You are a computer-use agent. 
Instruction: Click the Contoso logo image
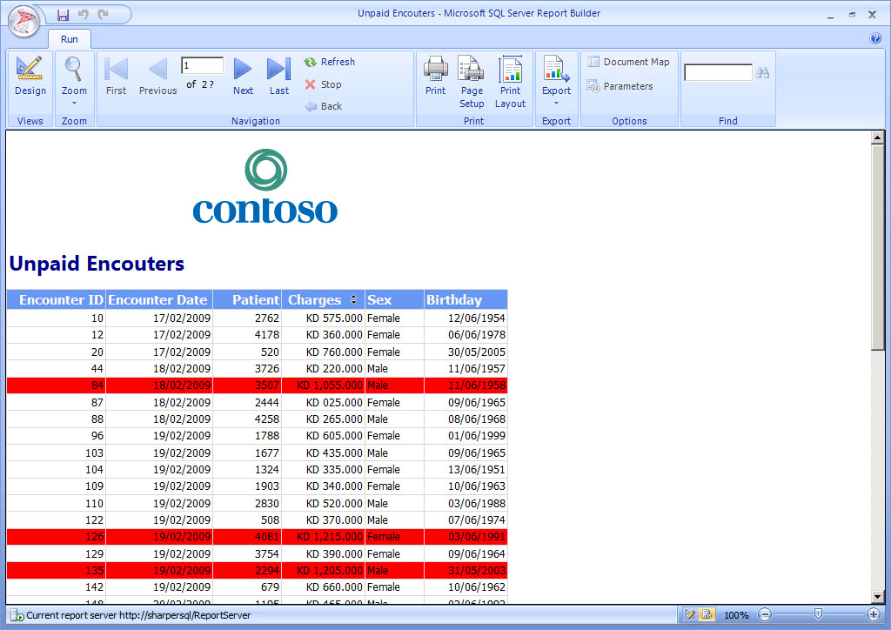click(x=265, y=186)
